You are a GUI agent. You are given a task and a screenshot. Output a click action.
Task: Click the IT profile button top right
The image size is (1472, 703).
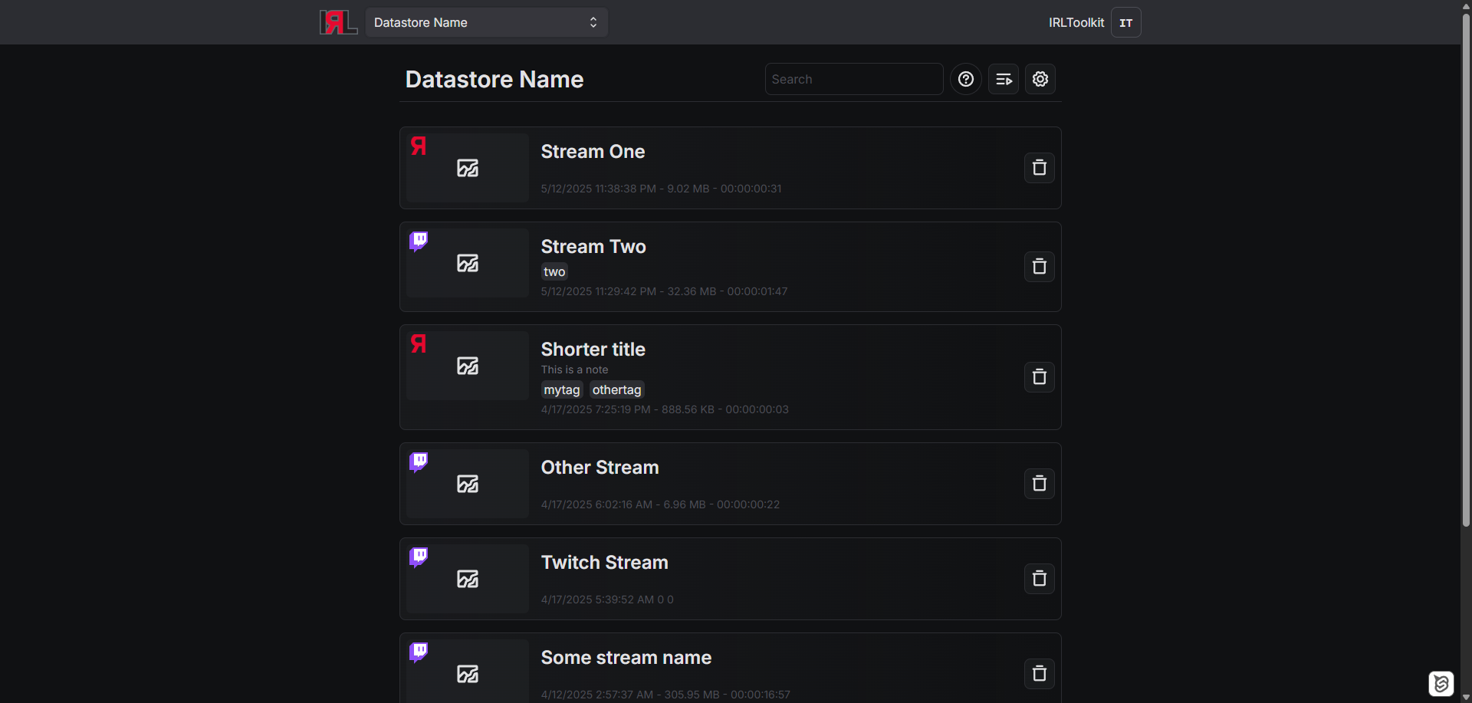(1125, 22)
